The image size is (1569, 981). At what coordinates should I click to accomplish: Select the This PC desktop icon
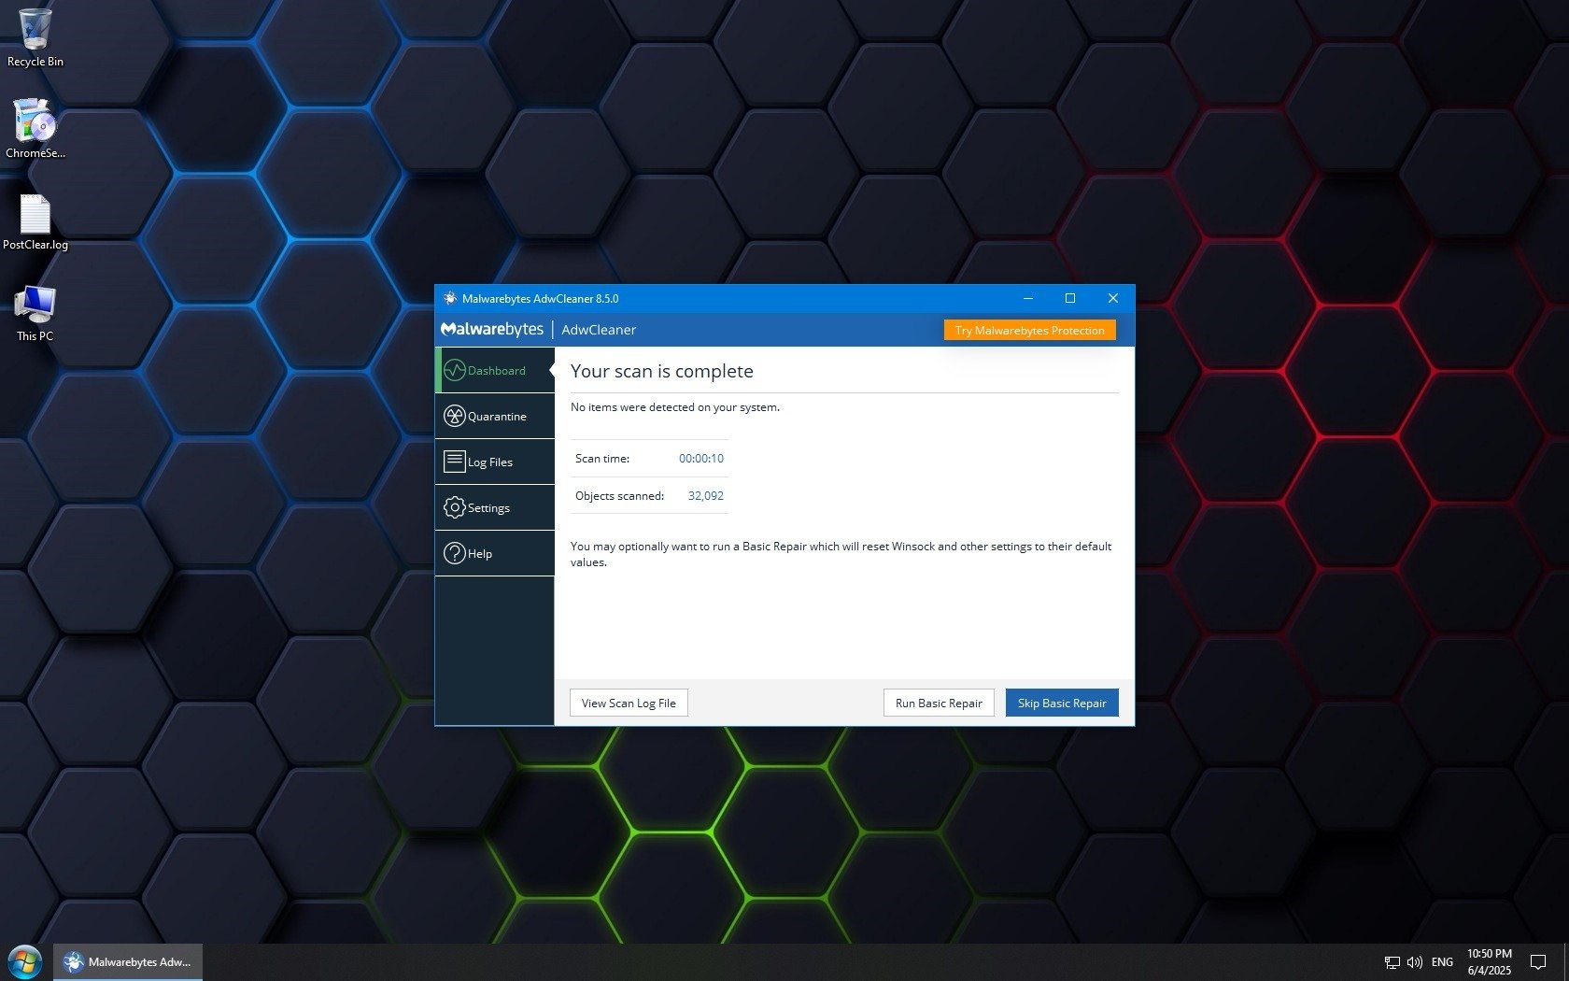click(35, 313)
